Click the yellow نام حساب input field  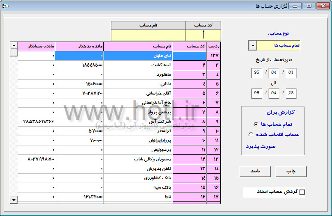pyautogui.click(x=148, y=35)
